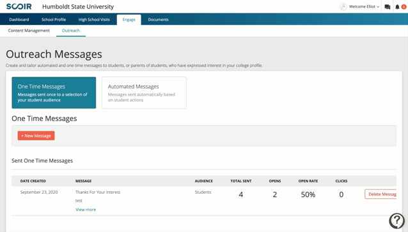
Task: Click the user avatar icon
Action: (343, 7)
